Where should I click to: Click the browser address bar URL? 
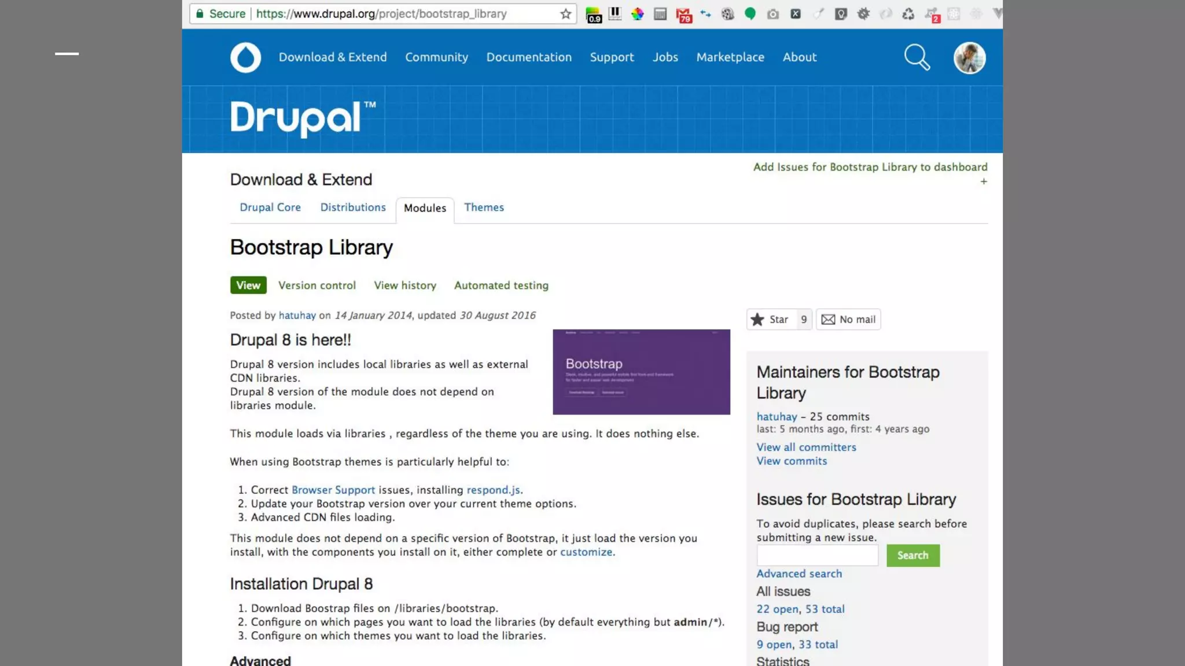point(381,14)
